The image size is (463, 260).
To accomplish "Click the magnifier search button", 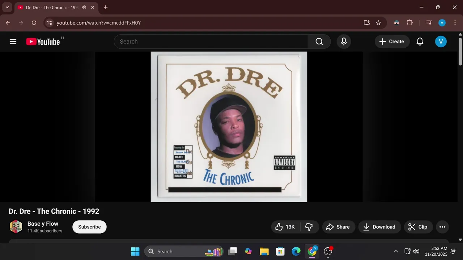I will click(x=319, y=42).
